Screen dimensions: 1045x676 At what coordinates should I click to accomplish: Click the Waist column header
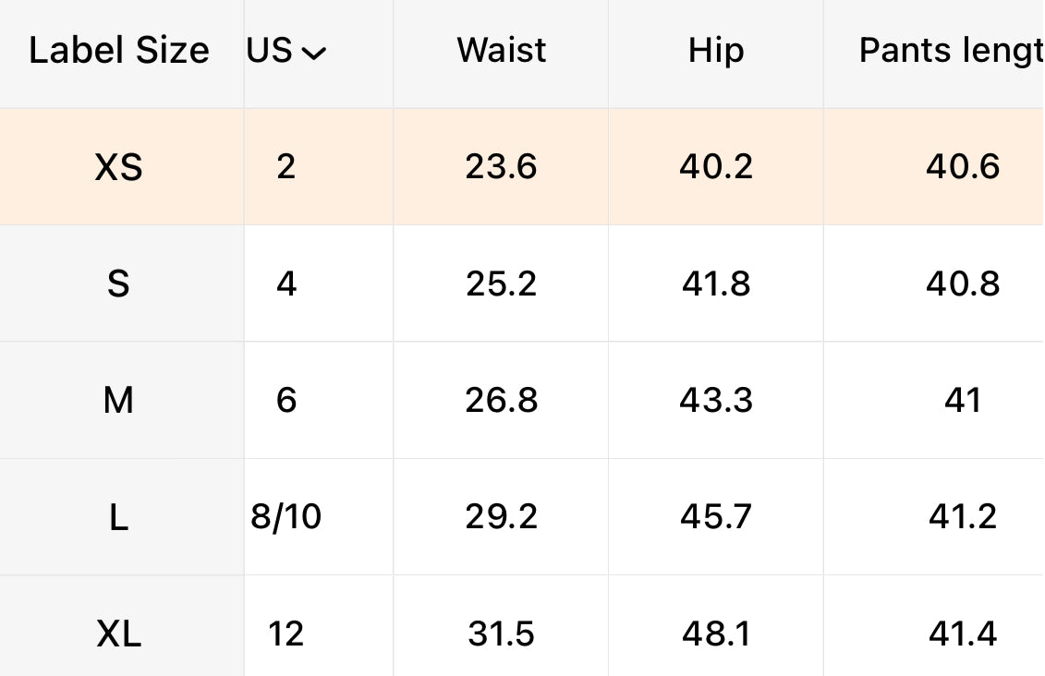(x=501, y=51)
